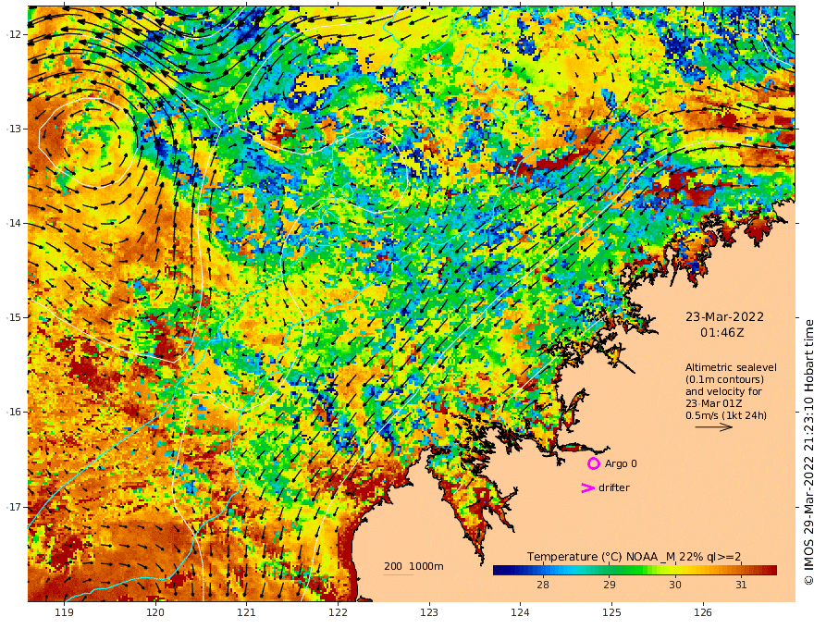Click the longitude axis label 120
The width and height of the screenshot is (814, 629).
(x=155, y=613)
